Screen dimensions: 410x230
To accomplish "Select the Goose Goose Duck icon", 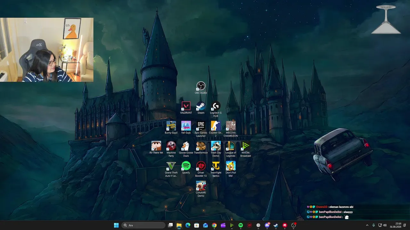I will 186,149.
